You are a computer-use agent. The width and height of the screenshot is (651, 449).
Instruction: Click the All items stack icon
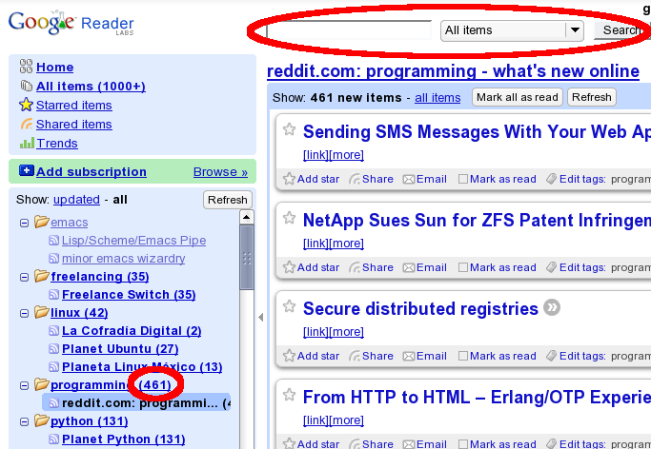[x=26, y=86]
